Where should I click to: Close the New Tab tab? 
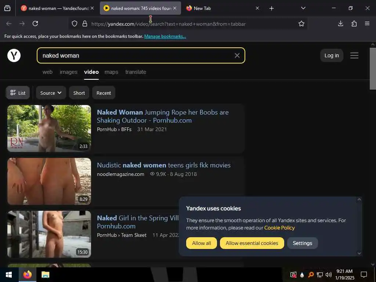(x=257, y=8)
